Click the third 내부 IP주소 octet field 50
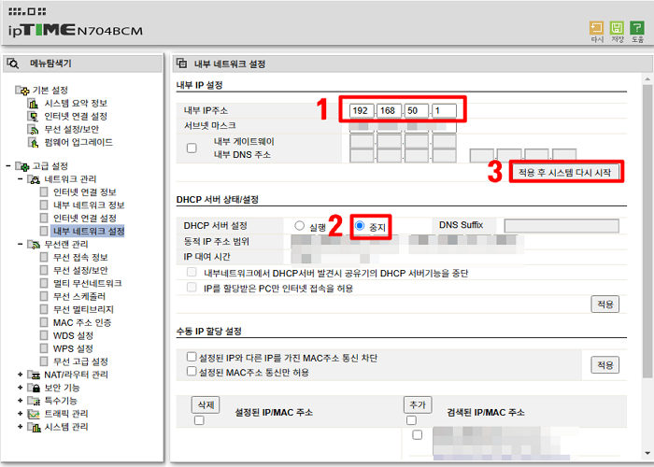This screenshot has height=467, width=654. pyautogui.click(x=417, y=110)
